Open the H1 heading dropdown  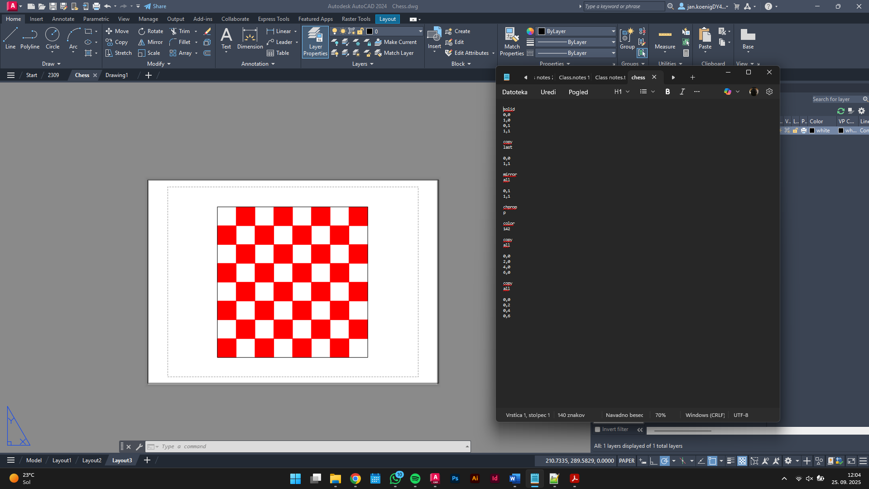pyautogui.click(x=622, y=92)
